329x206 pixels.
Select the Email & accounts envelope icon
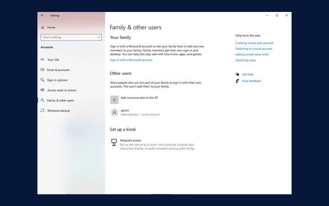coord(42,70)
